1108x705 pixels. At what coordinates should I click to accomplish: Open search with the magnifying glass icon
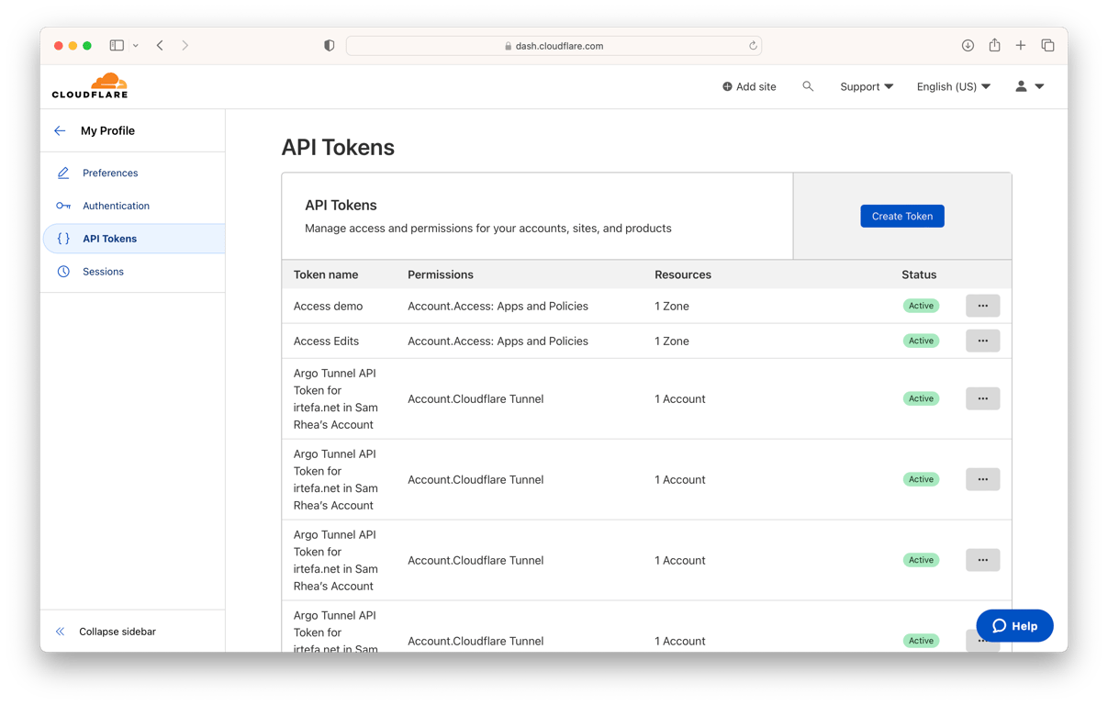(x=808, y=85)
